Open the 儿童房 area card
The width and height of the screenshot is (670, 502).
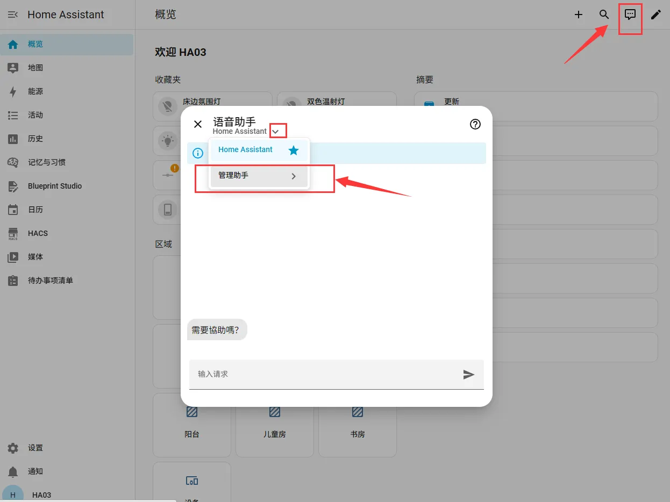point(275,425)
